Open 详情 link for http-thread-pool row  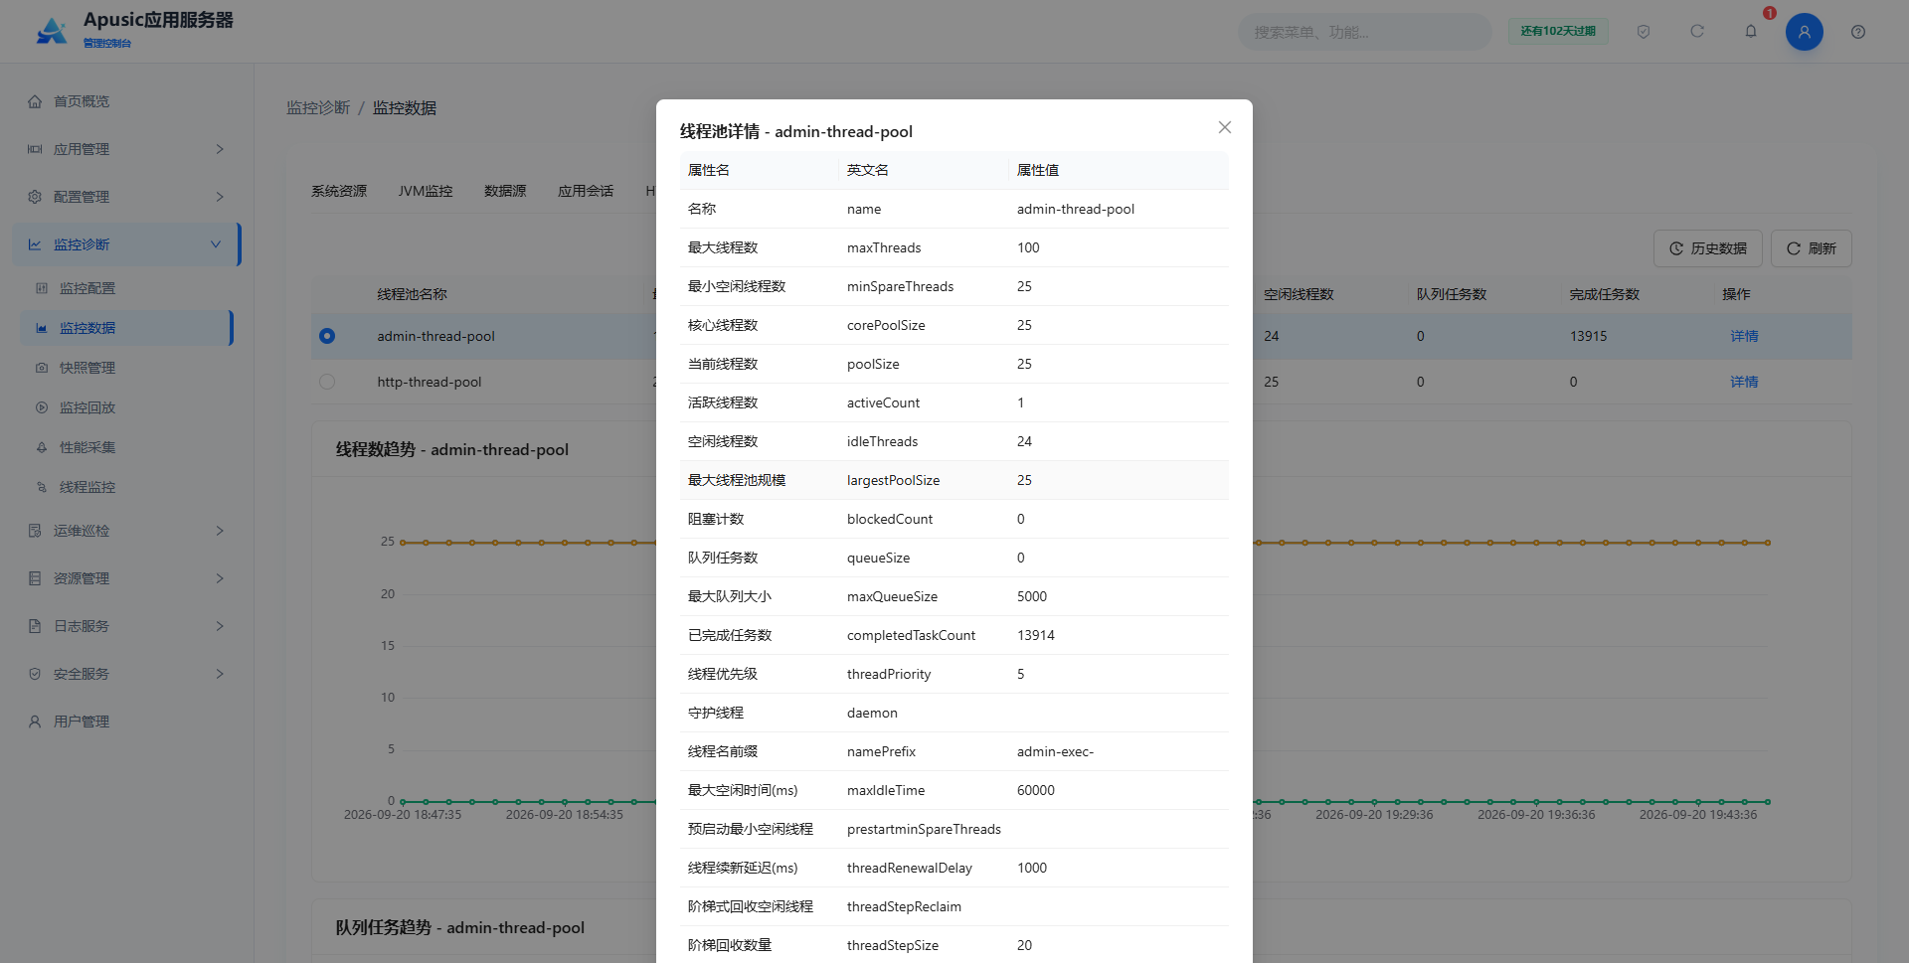point(1744,382)
